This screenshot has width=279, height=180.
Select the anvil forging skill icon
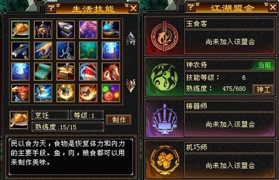(66, 30)
